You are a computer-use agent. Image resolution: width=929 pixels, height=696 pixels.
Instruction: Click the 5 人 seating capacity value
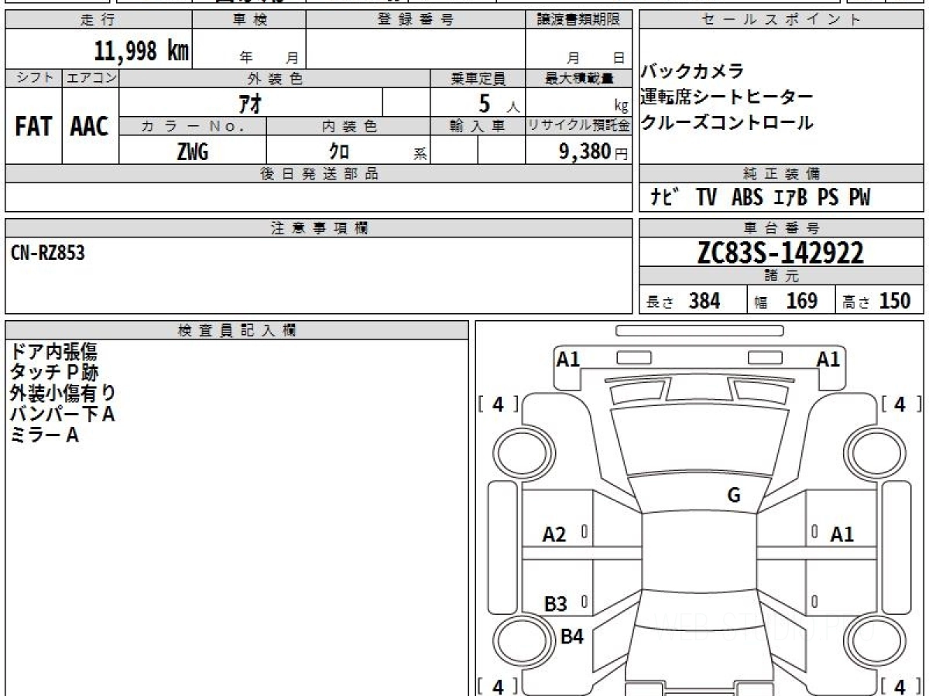(x=499, y=103)
